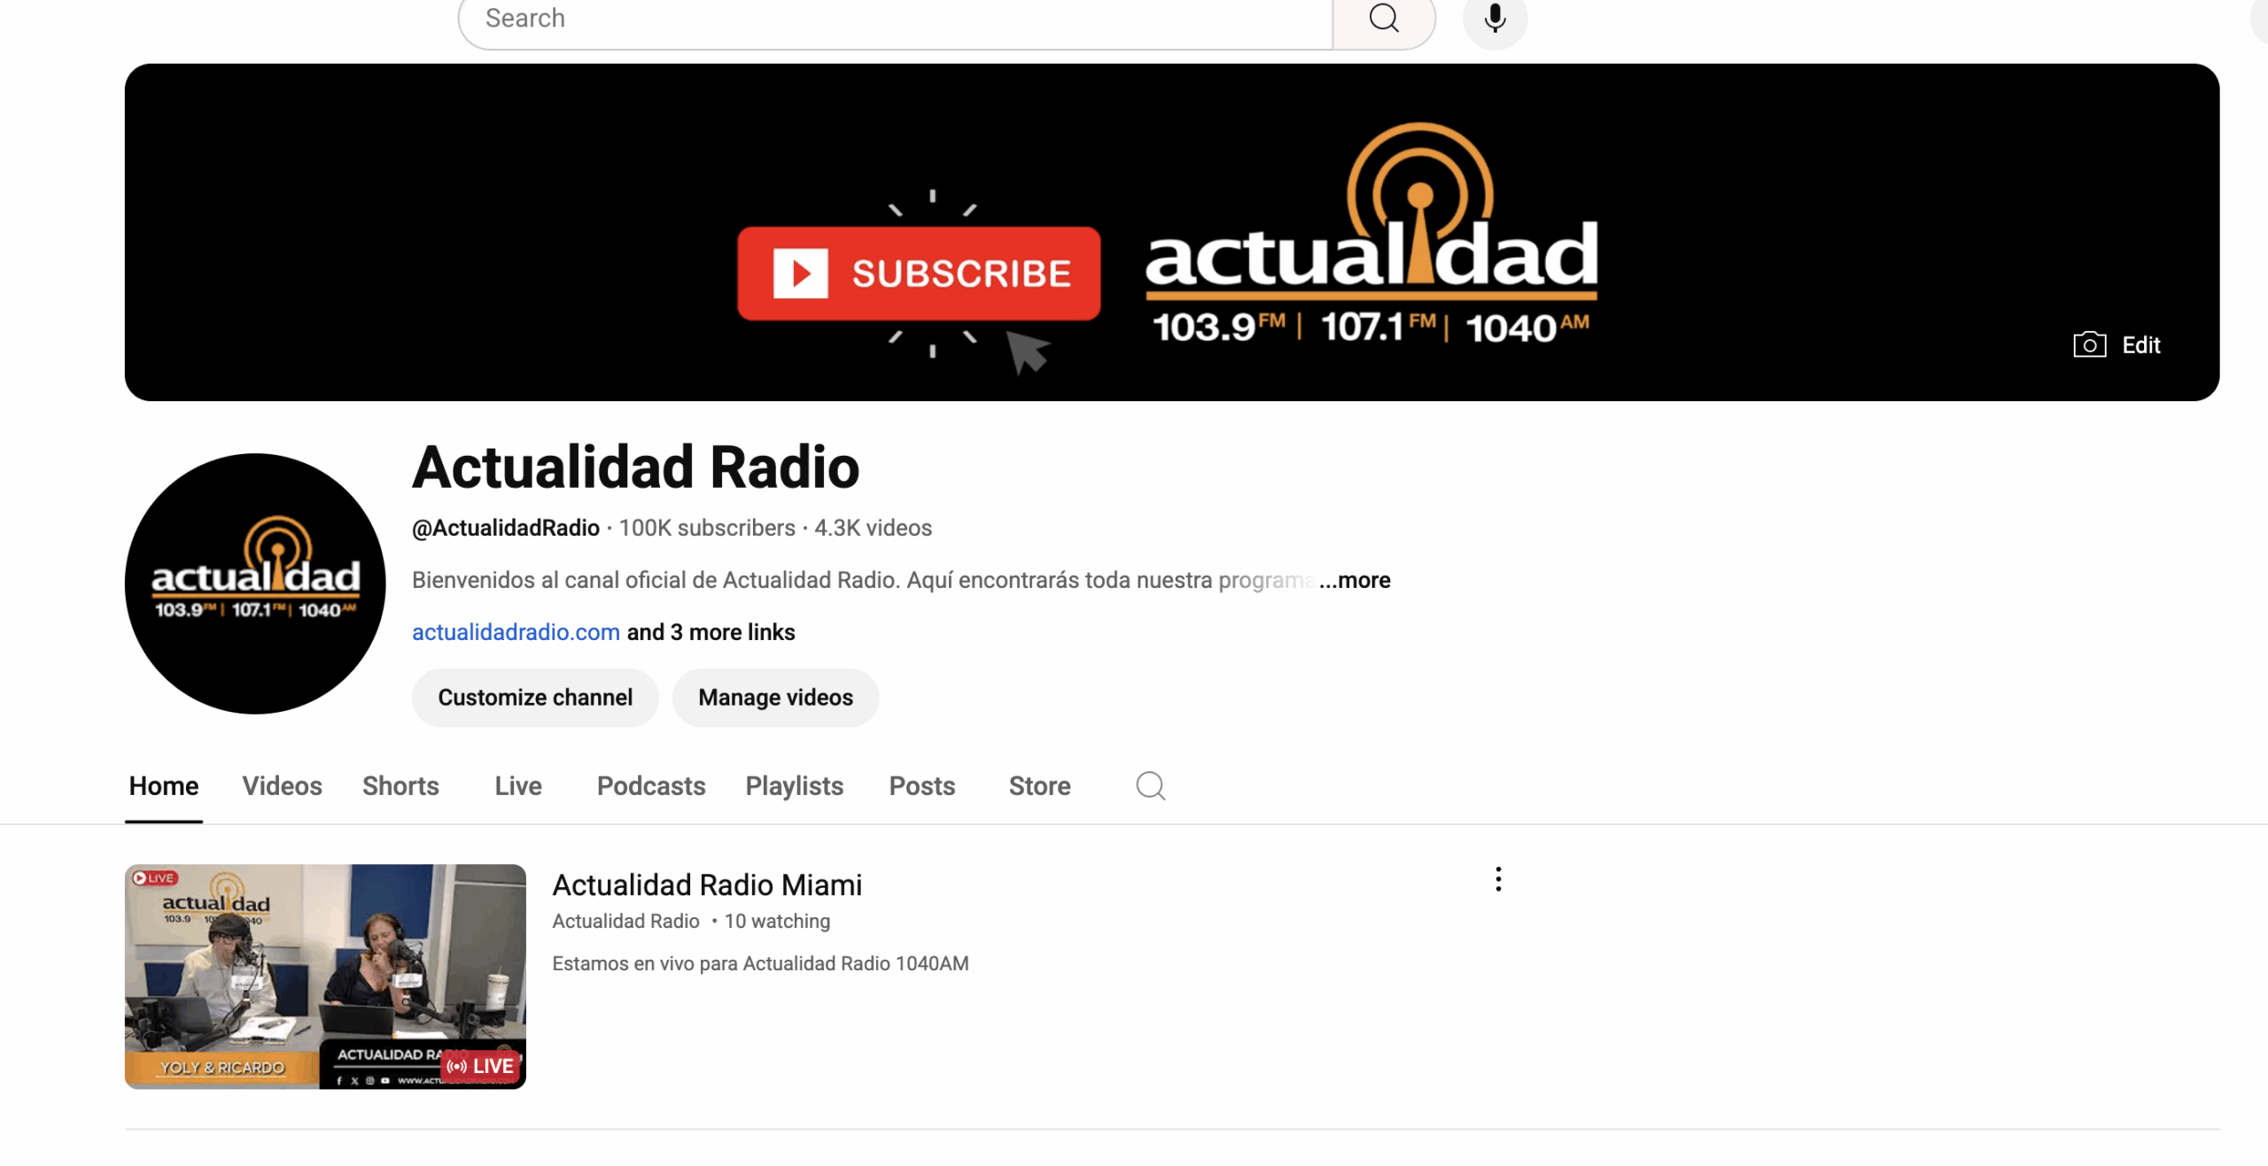The height and width of the screenshot is (1166, 2268).
Task: Activate voice search microphone icon
Action: pos(1495,19)
